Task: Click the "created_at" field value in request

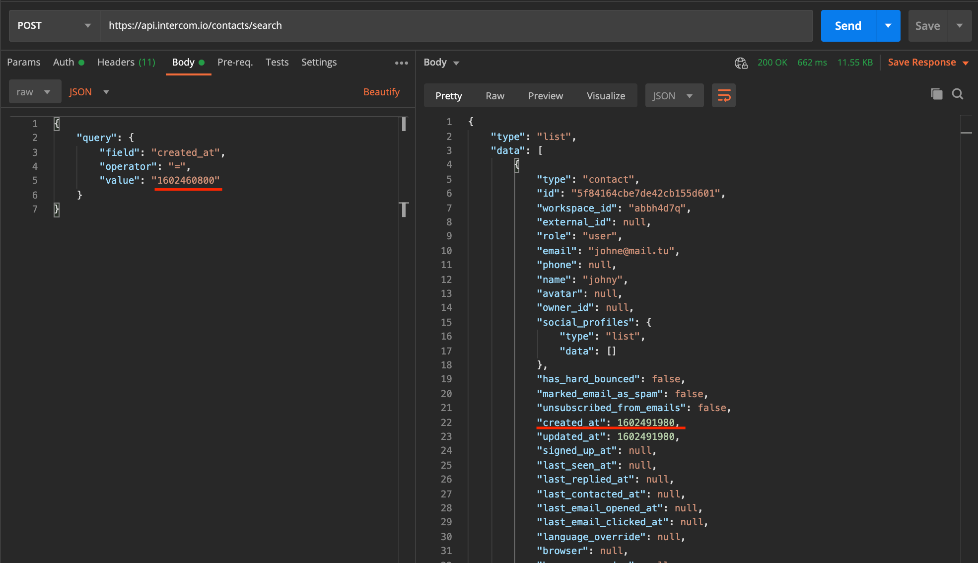Action: pos(185,153)
